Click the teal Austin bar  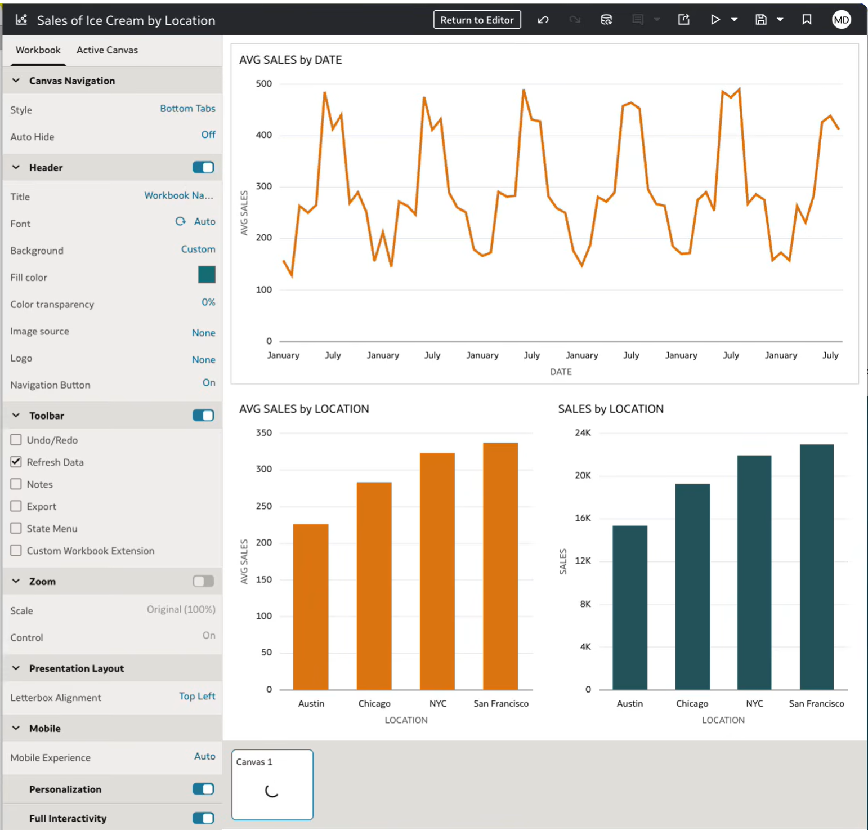click(x=630, y=608)
